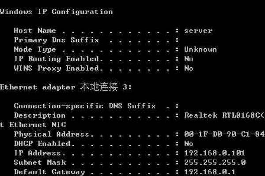The width and height of the screenshot is (265, 176).
Task: Click the Host Name label
Action: 35,31
